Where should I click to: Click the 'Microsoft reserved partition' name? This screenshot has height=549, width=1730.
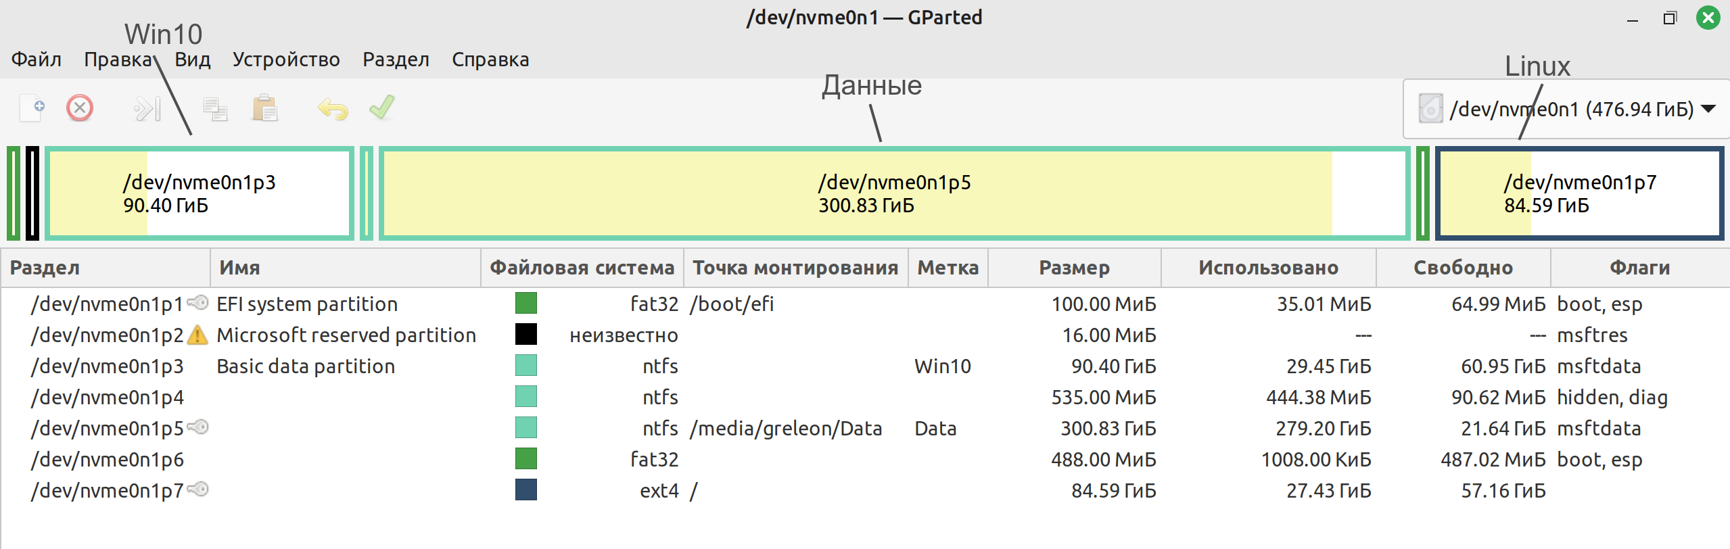click(346, 335)
